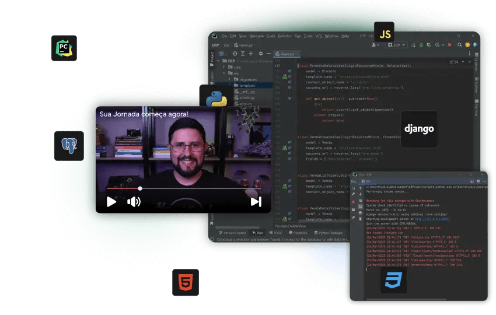496x315 pixels.
Task: Mute the video with the speaker icon
Action: click(x=134, y=202)
